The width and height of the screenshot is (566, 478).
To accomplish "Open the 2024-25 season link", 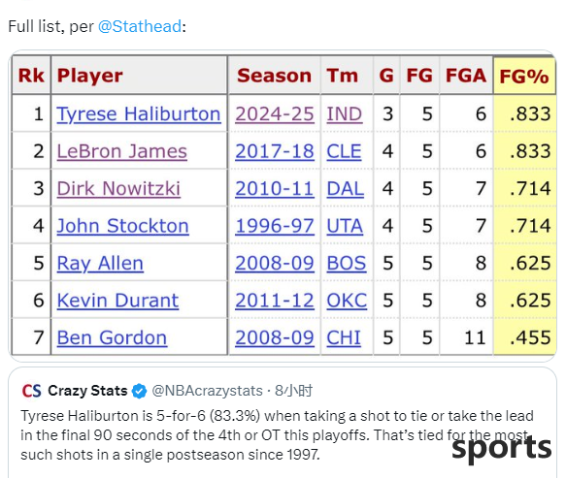I will (275, 114).
